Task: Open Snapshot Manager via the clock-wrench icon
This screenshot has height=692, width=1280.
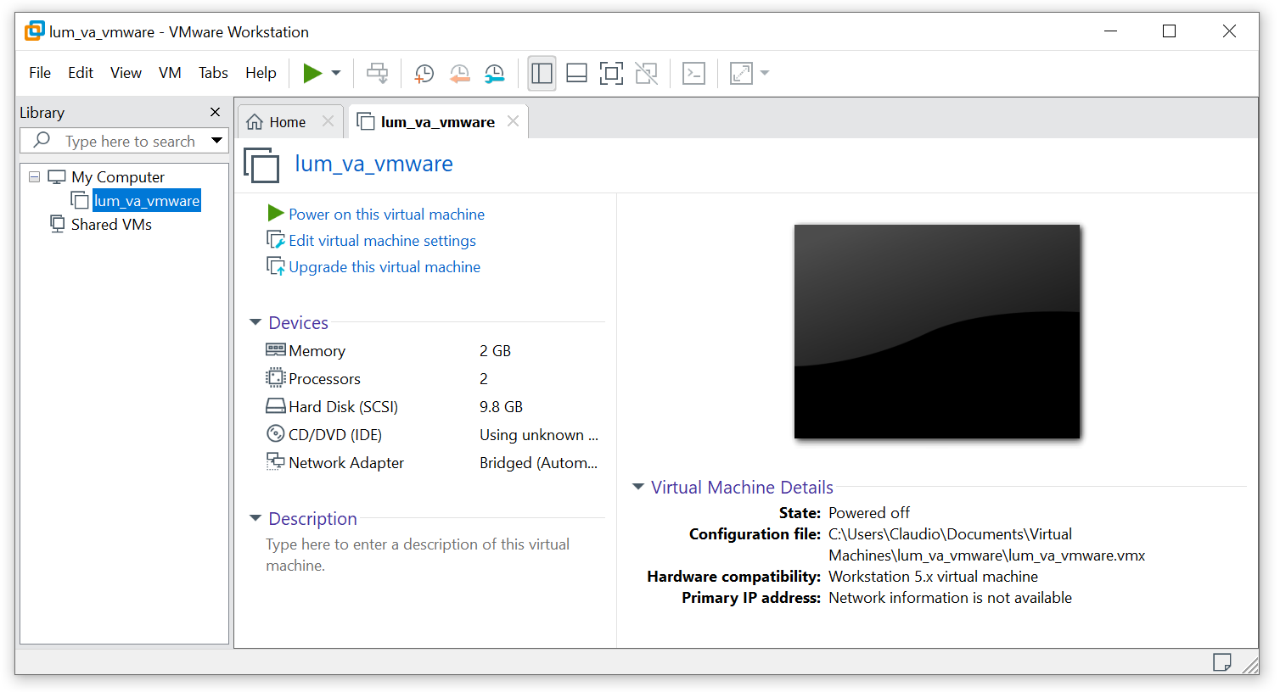Action: click(x=494, y=73)
